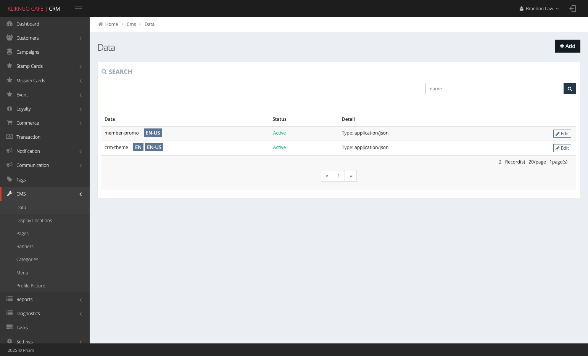The height and width of the screenshot is (356, 588).
Task: Click the Reports list icon
Action: click(x=10, y=299)
